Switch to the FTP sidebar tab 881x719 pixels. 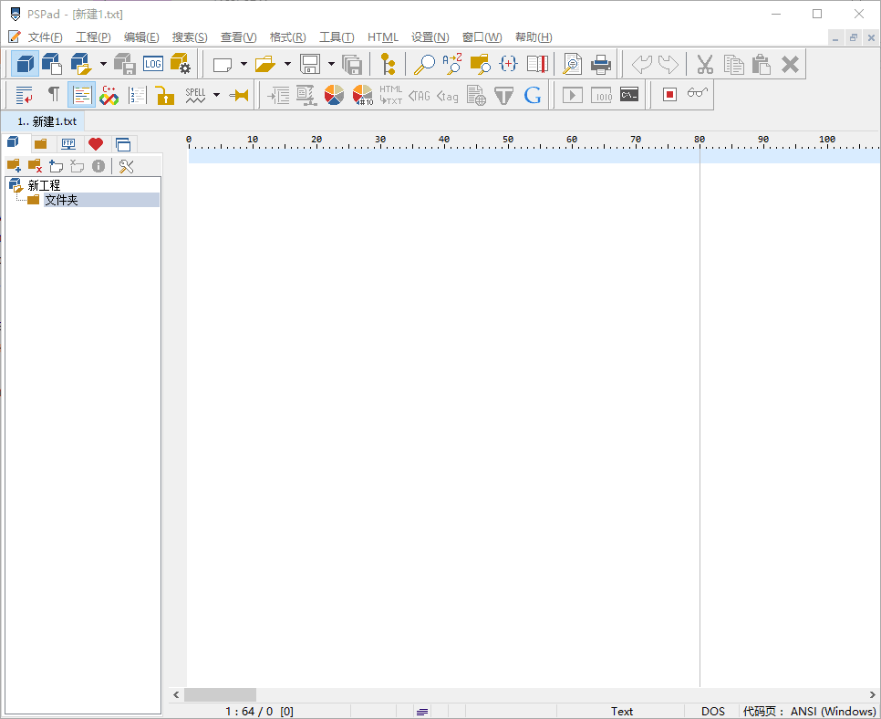click(x=69, y=143)
